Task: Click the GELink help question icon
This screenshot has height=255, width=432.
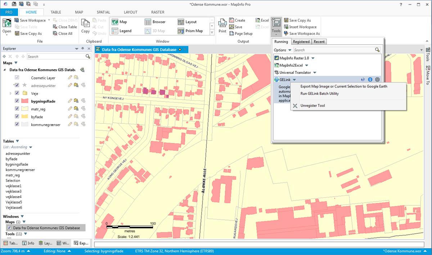Action: [x=363, y=80]
